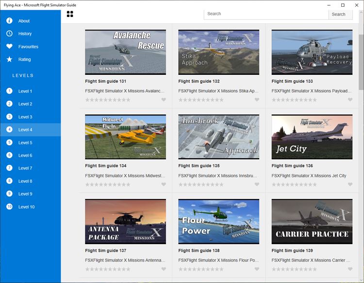Click the Level 1 number icon

coord(9,91)
